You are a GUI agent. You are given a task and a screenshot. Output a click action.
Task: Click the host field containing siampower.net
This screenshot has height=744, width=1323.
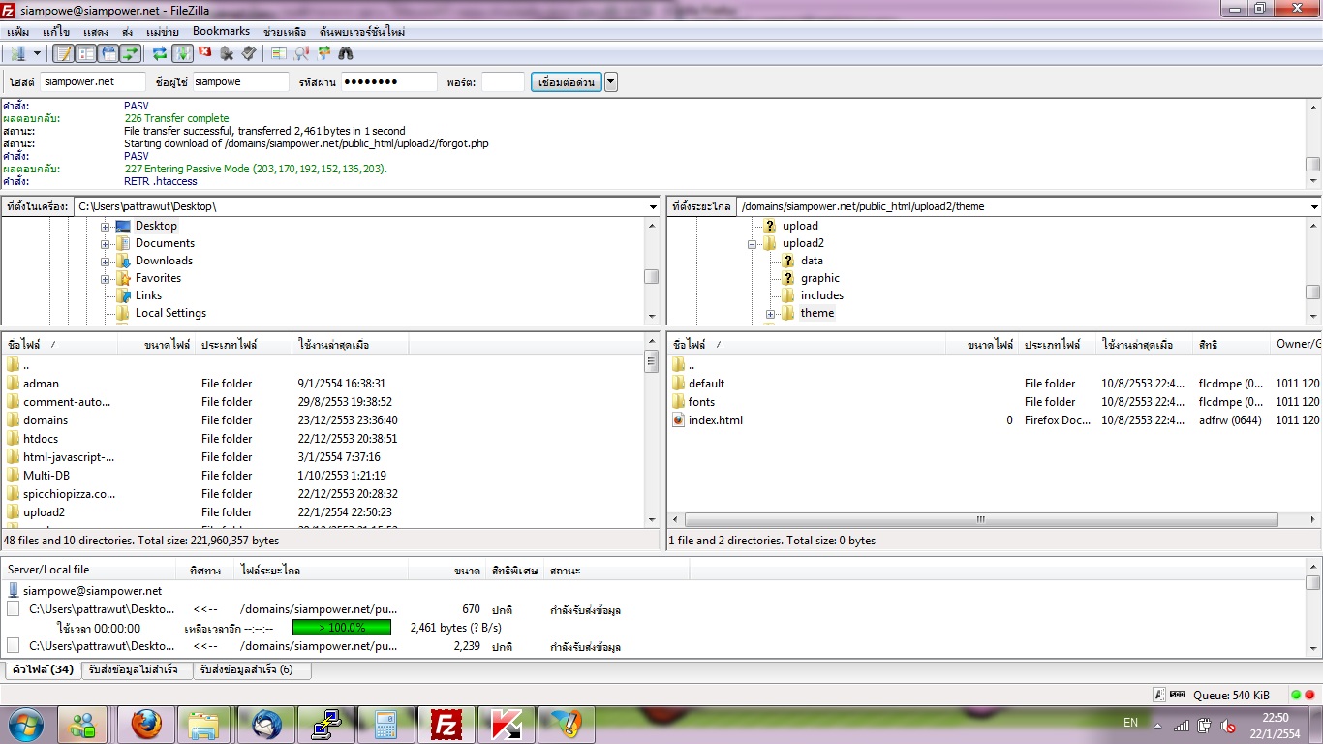click(x=93, y=82)
